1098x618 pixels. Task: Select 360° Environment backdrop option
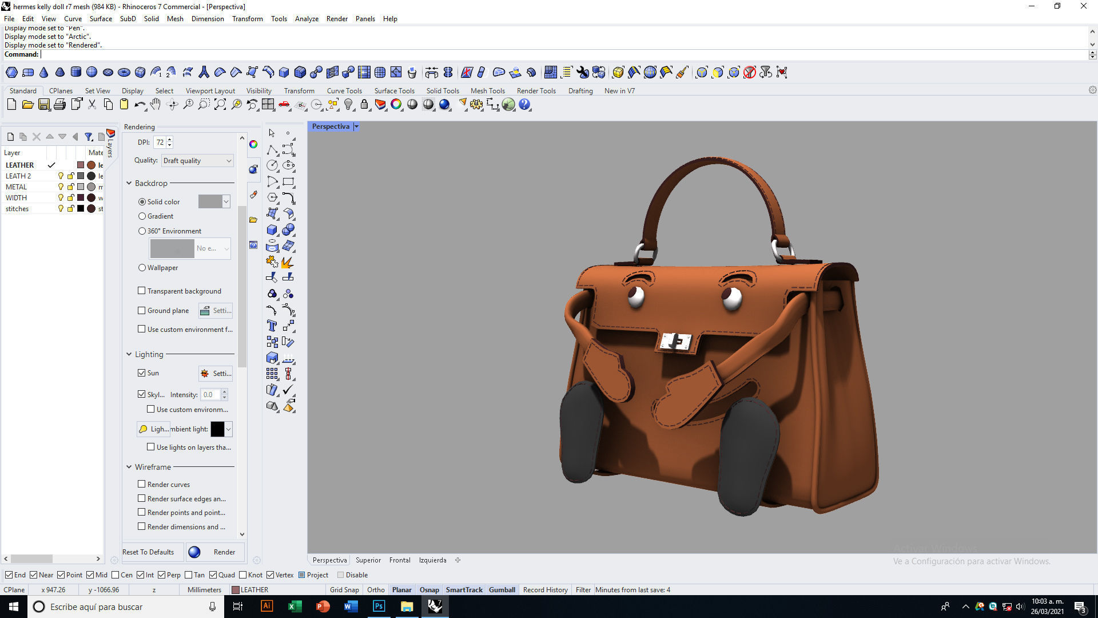pyautogui.click(x=142, y=231)
